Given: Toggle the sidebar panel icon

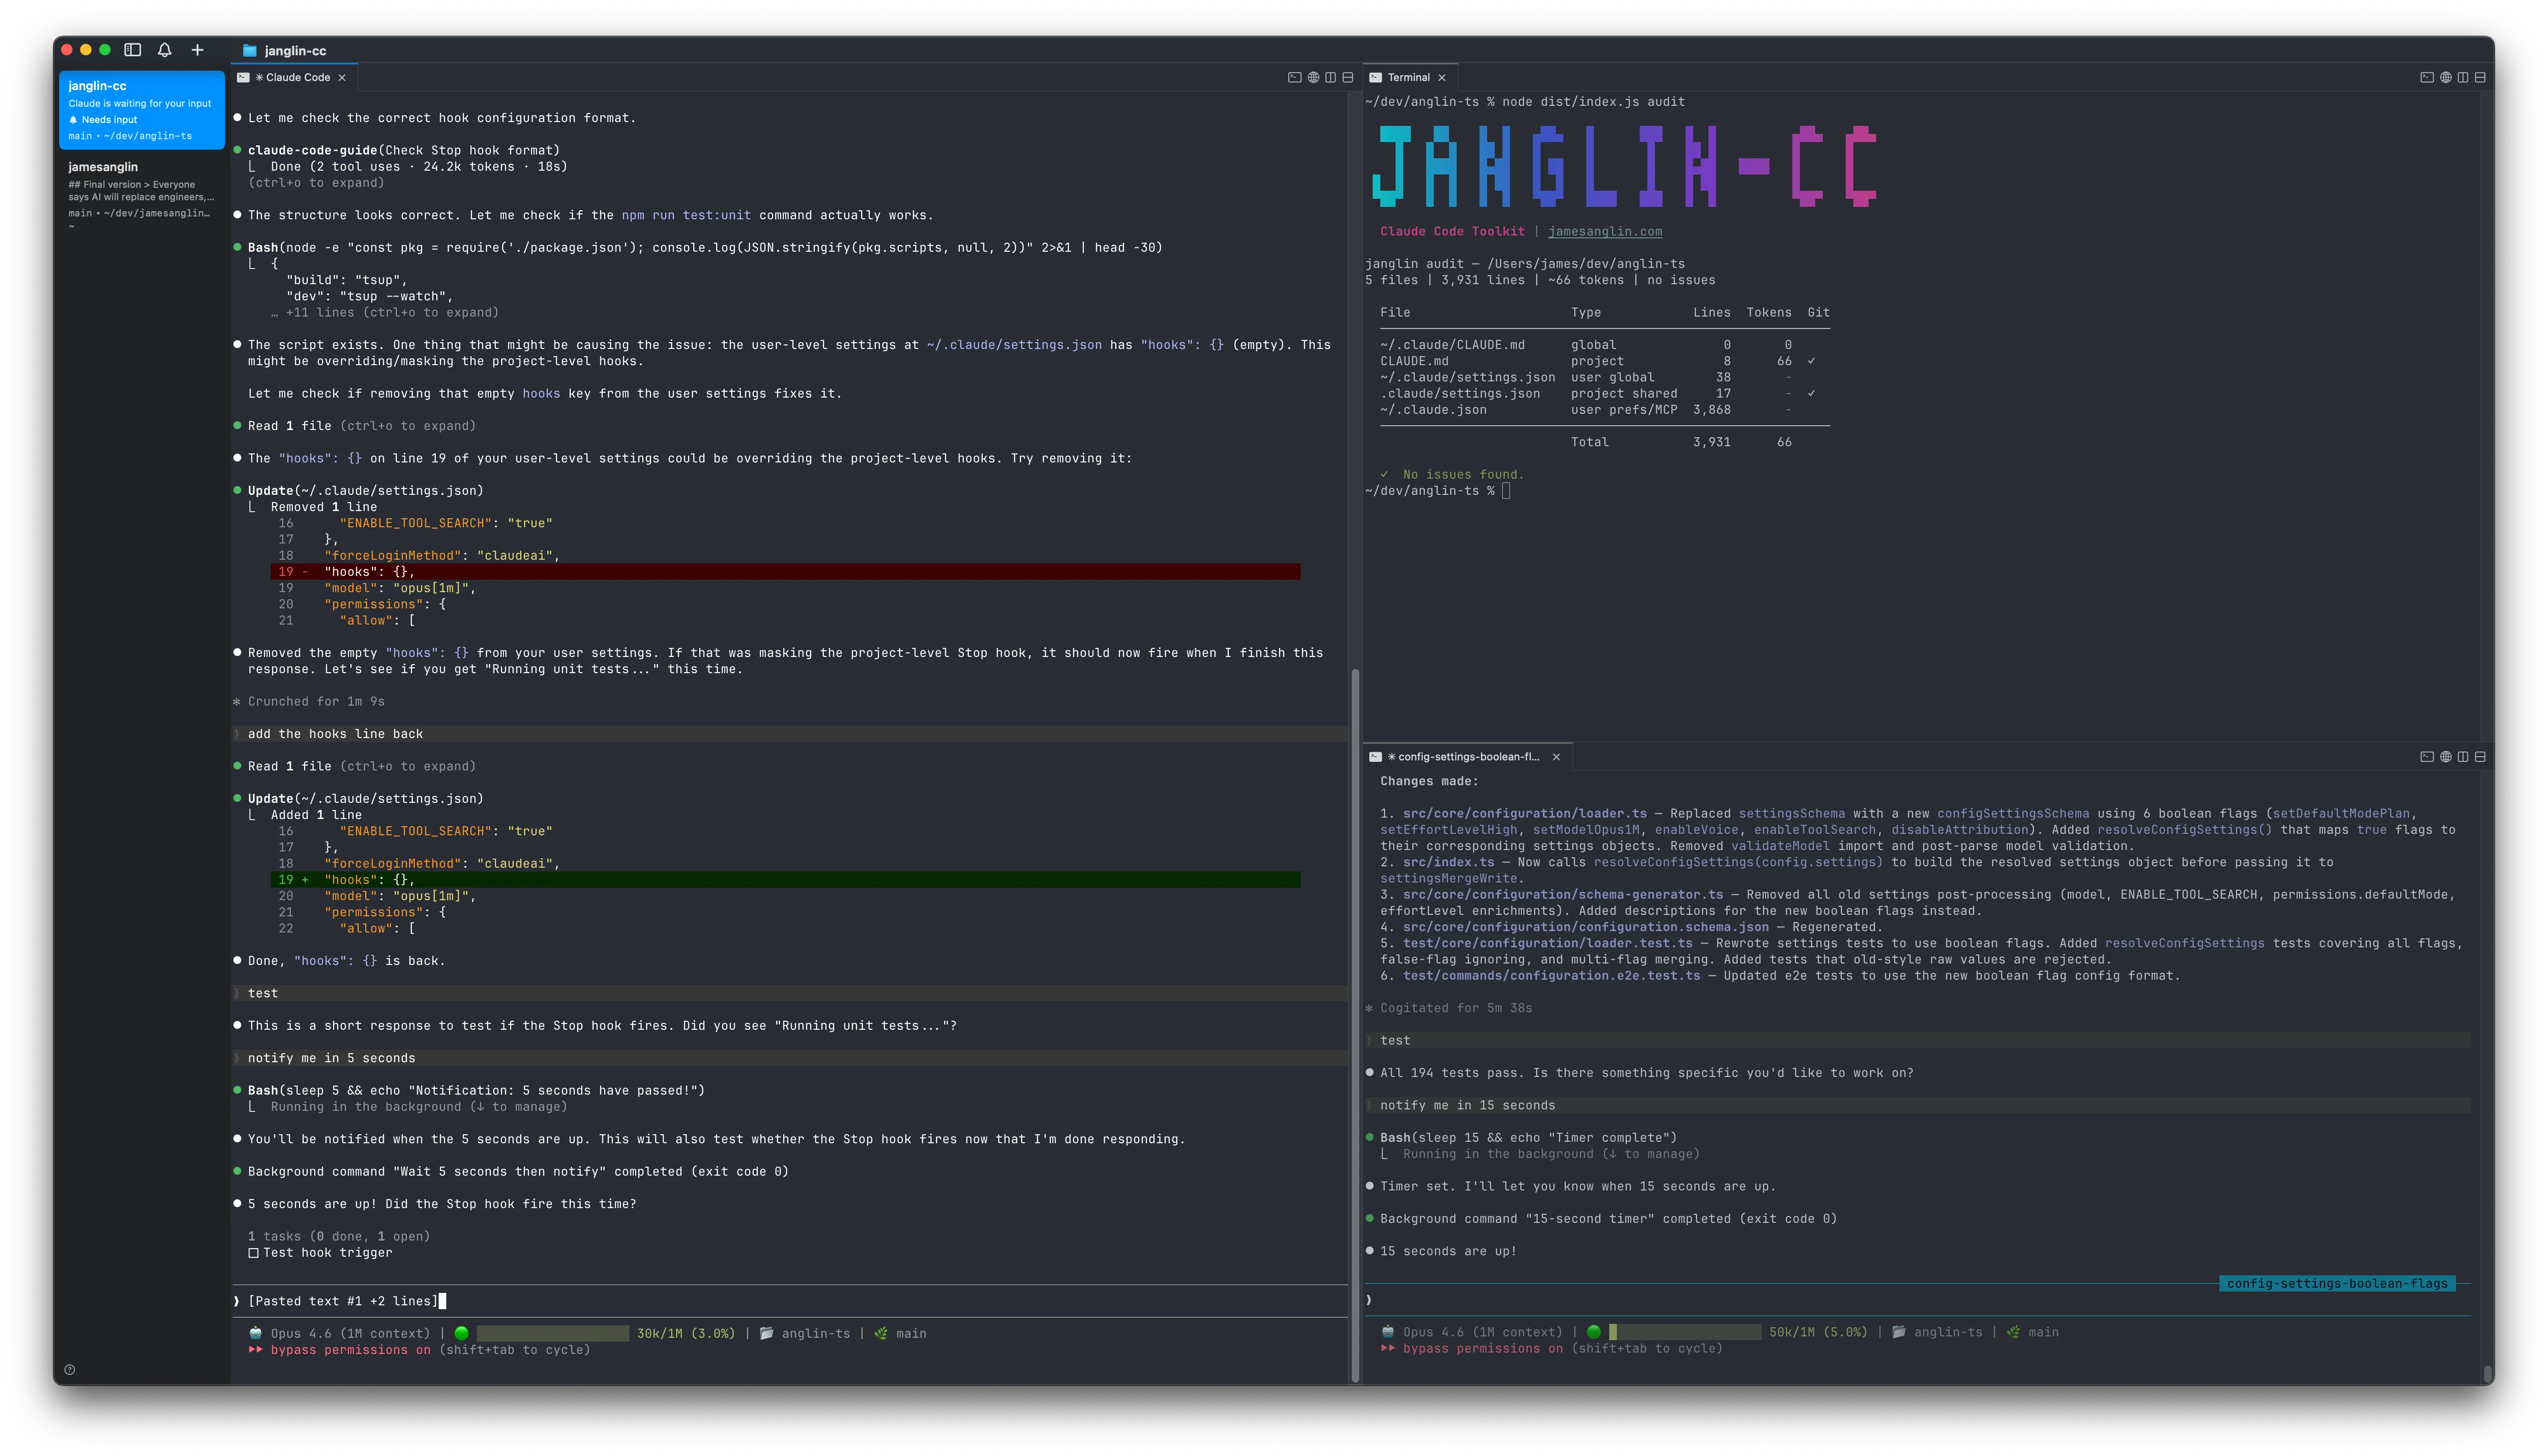Looking at the screenshot, I should 132,50.
